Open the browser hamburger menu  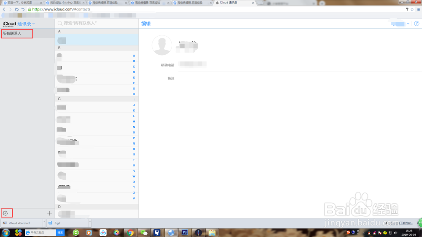[x=419, y=9]
